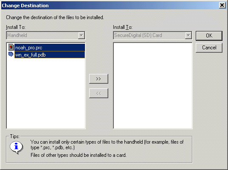Confirm with the OK button
This screenshot has width=228, height=170.
(209, 36)
